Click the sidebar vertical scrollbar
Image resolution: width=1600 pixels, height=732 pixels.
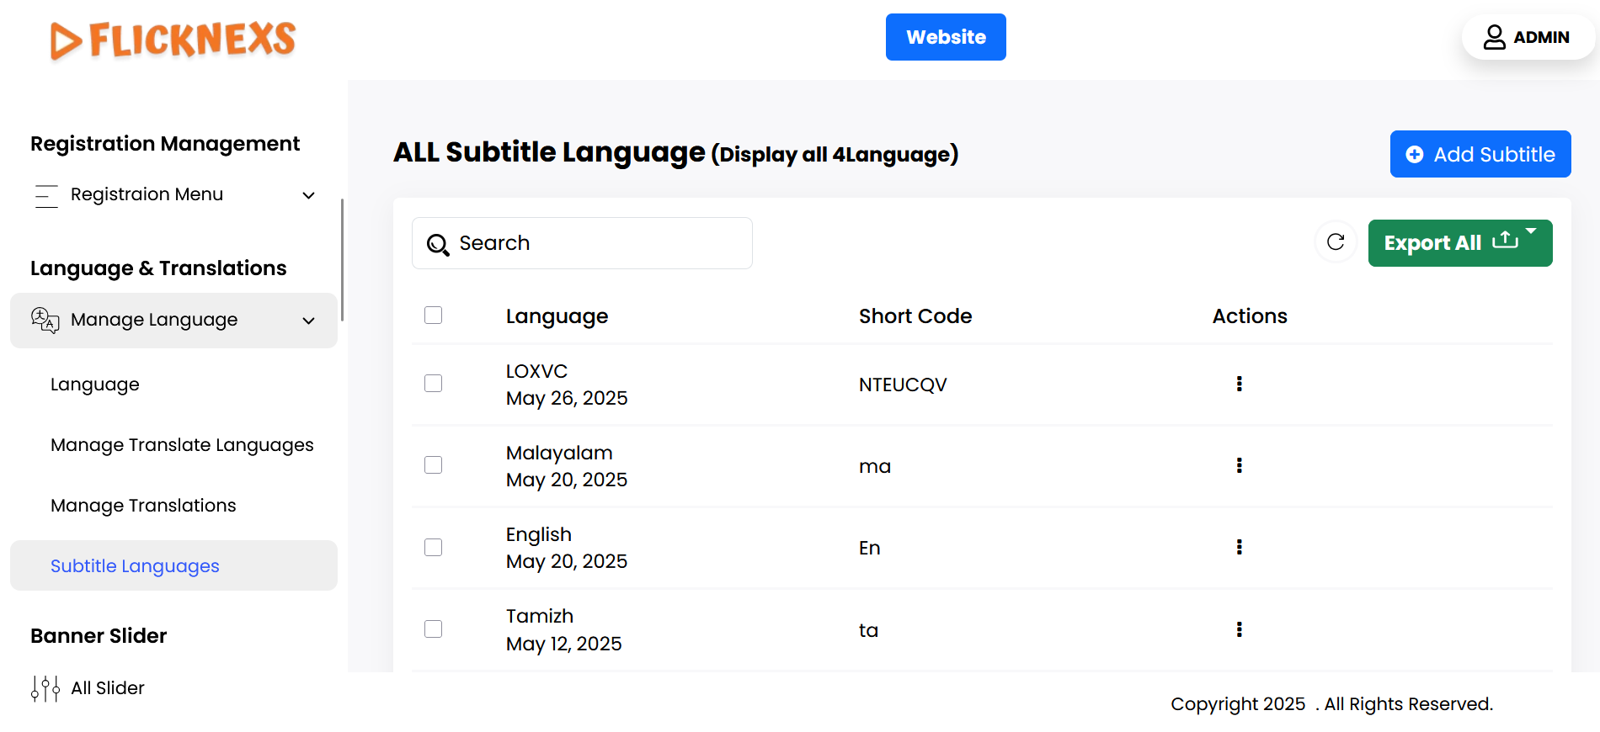click(x=342, y=259)
